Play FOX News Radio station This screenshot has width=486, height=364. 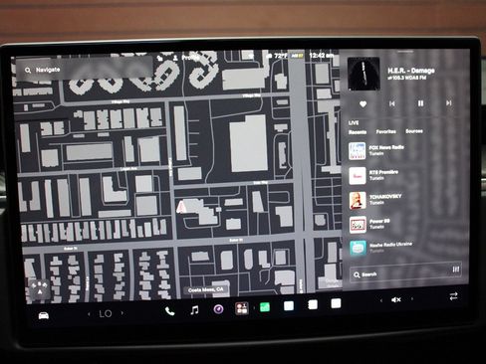403,150
